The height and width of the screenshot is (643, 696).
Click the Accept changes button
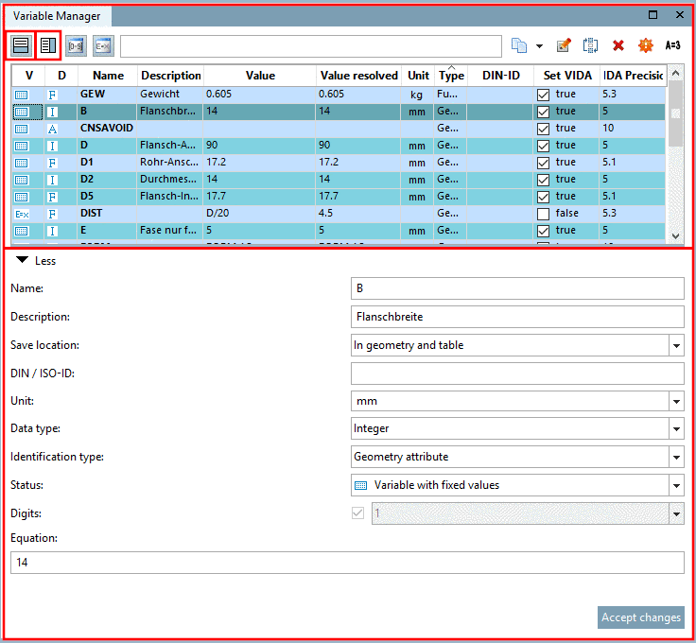(640, 617)
